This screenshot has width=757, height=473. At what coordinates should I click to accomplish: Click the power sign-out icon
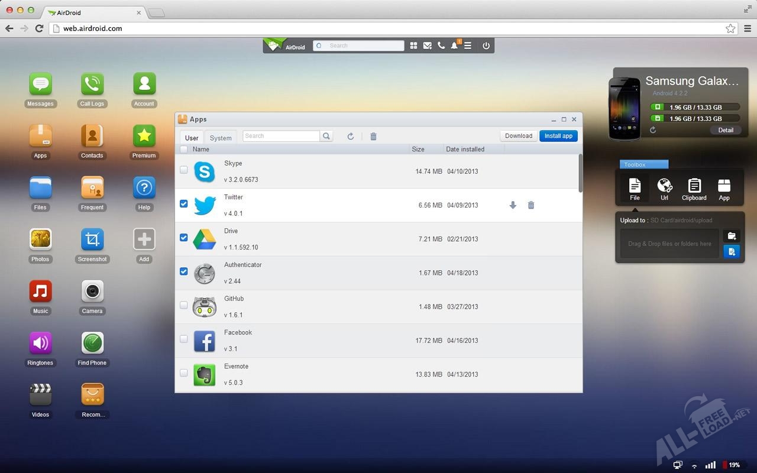pyautogui.click(x=486, y=46)
